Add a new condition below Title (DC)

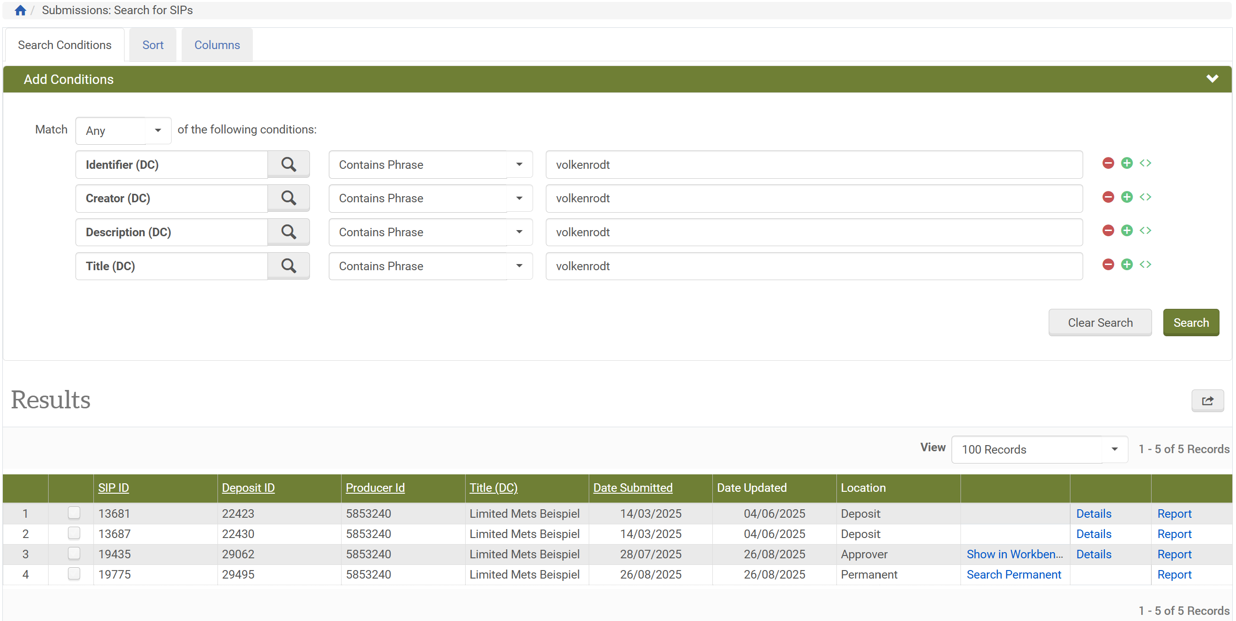pos(1127,264)
